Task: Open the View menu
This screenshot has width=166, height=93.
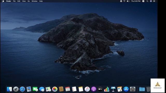Action: 24,1
